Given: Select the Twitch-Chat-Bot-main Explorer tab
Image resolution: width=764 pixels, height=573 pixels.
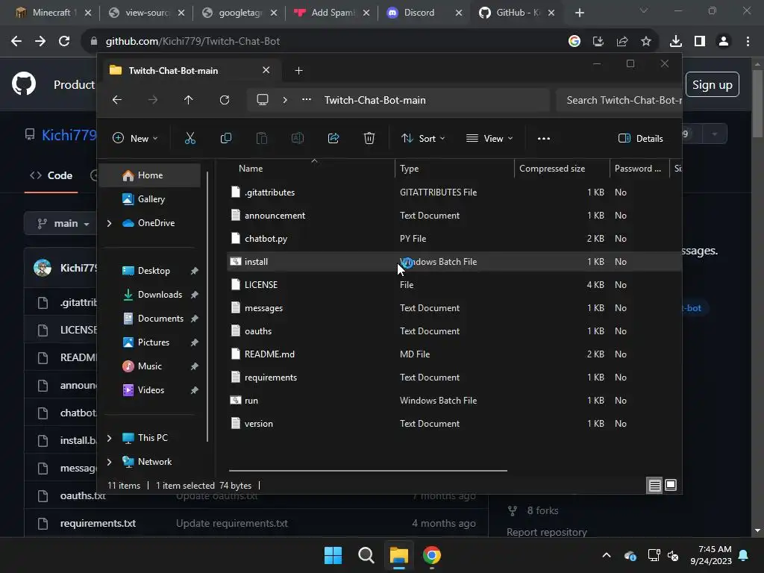Looking at the screenshot, I should [190, 71].
